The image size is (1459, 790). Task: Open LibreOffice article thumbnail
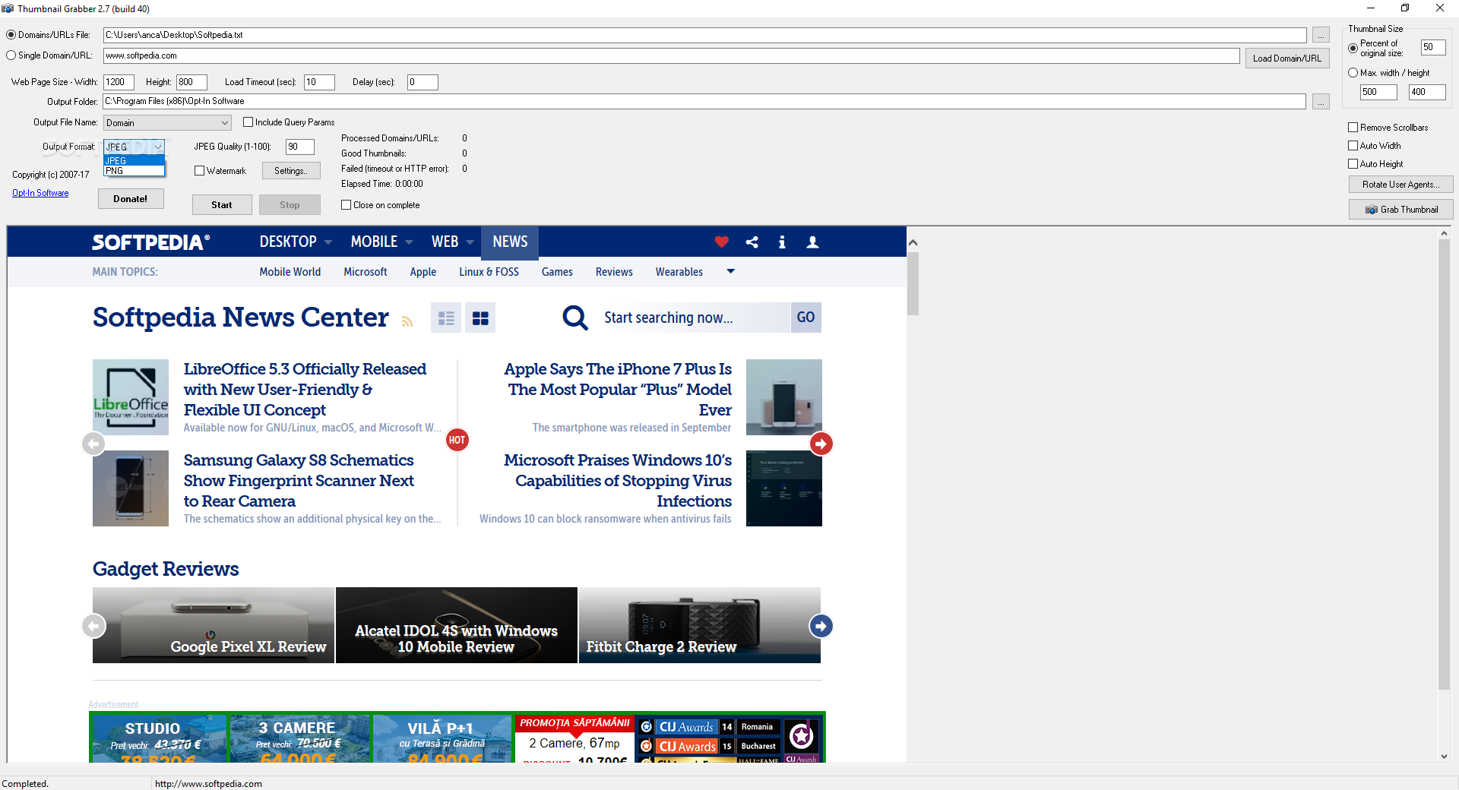click(x=131, y=397)
